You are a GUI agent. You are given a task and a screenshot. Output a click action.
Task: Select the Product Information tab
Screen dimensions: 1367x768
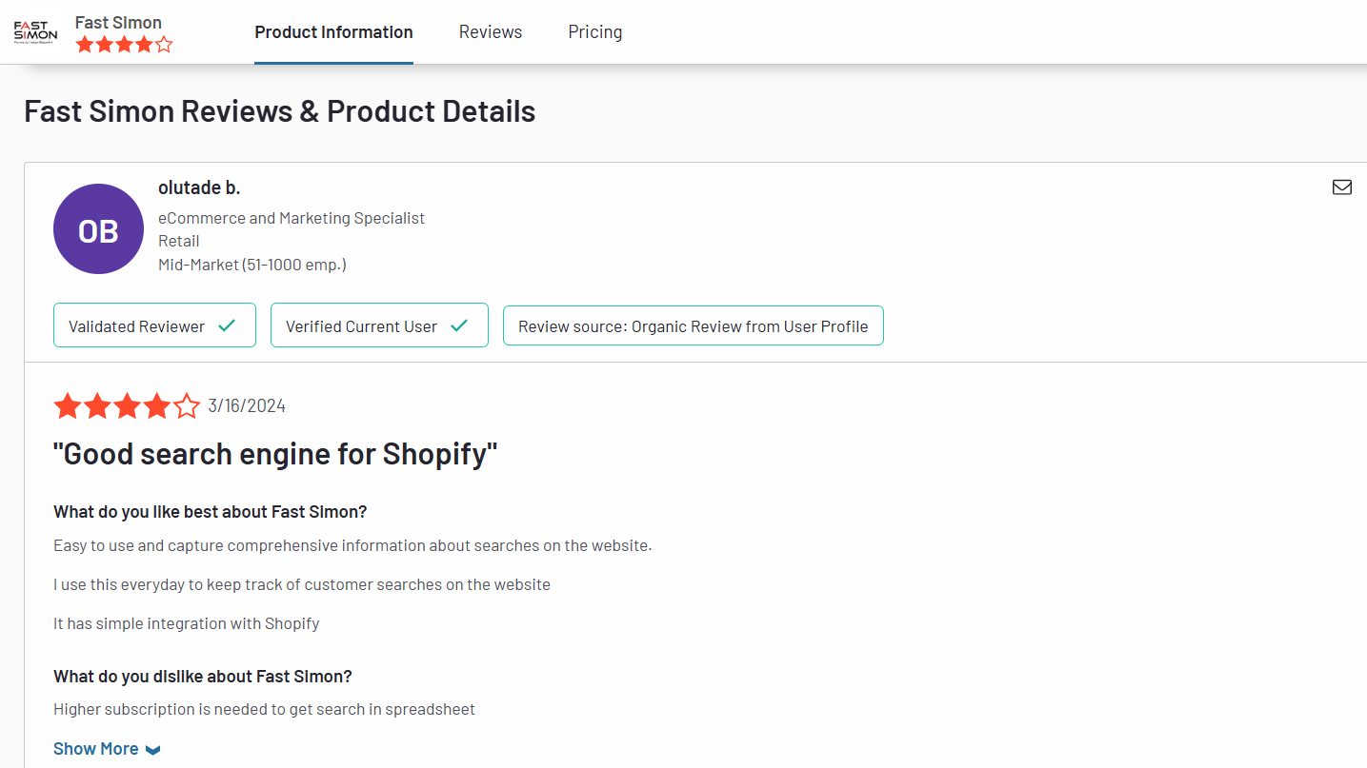click(333, 32)
